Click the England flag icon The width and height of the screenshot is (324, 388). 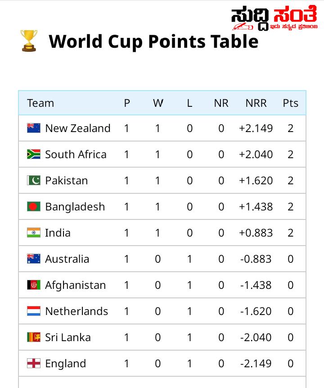pos(34,363)
